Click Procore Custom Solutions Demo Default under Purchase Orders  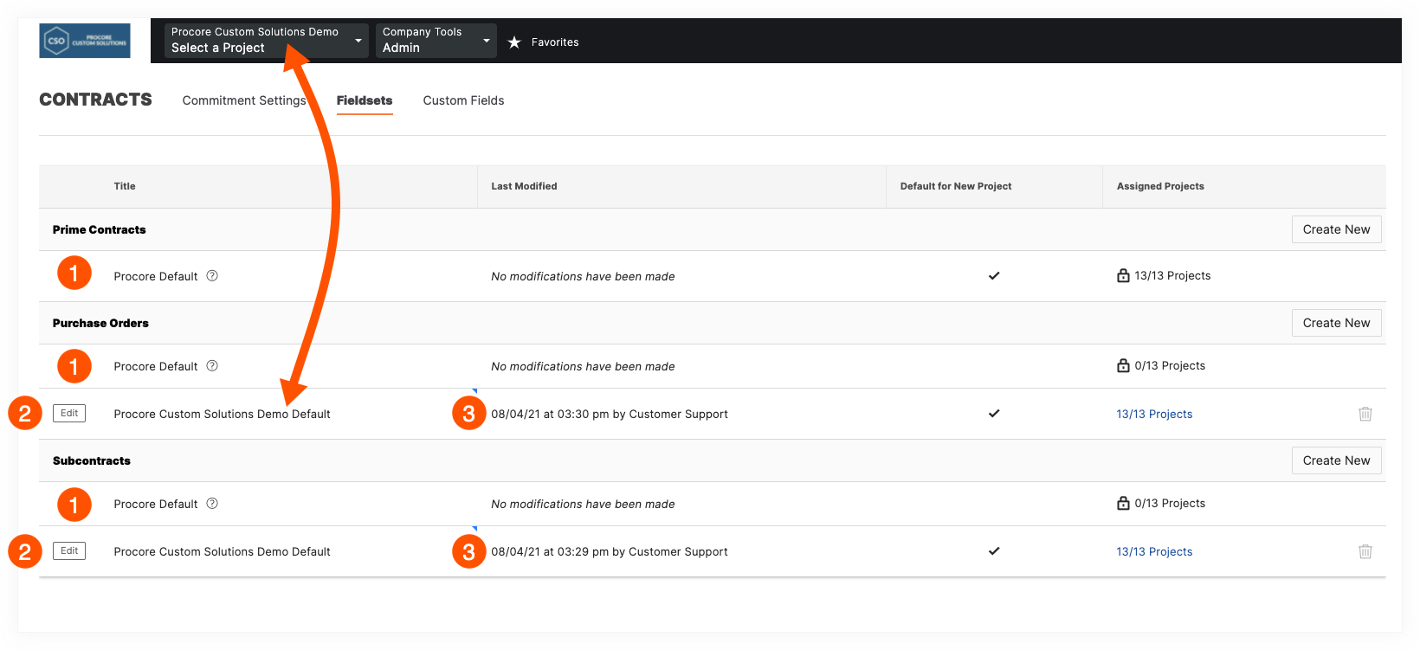pos(222,415)
